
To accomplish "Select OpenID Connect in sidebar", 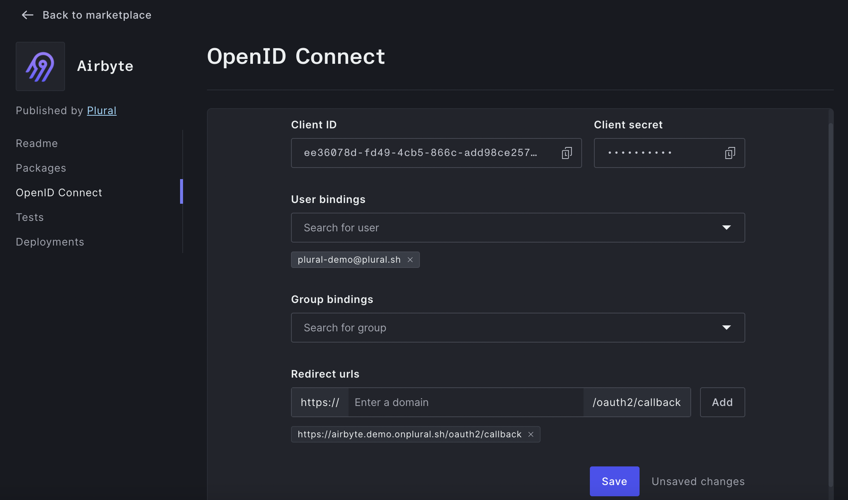I will point(59,193).
